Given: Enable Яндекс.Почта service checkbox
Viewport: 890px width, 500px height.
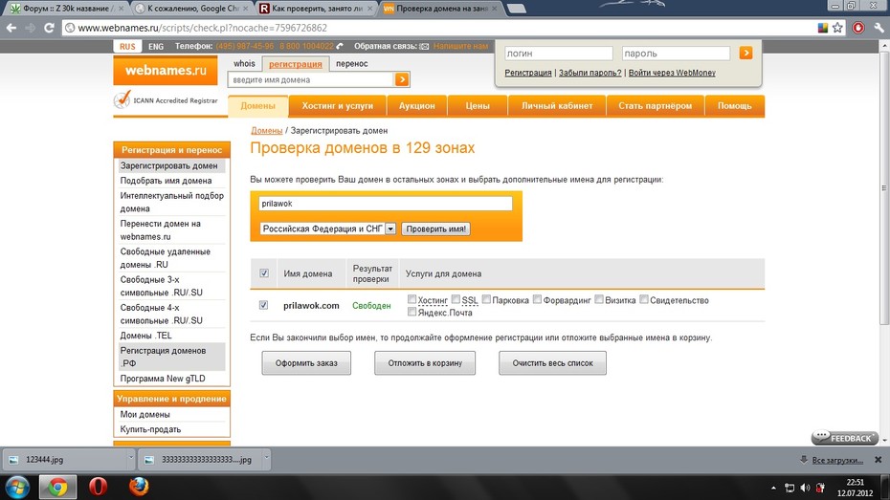Looking at the screenshot, I should (412, 312).
